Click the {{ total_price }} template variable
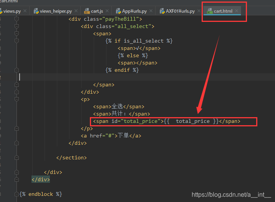This screenshot has width=275, height=202. pos(192,121)
